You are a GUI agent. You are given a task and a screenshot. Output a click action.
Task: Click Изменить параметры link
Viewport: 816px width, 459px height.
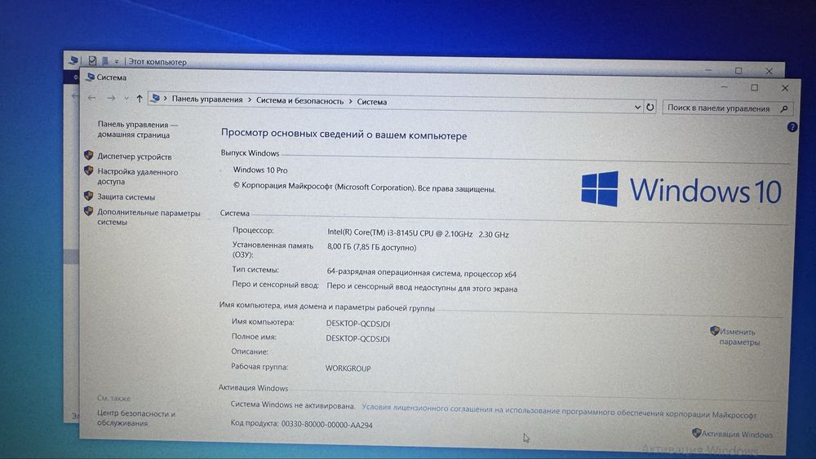point(739,337)
